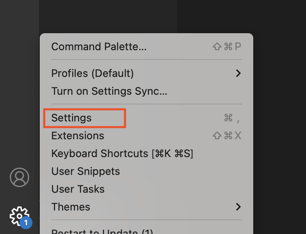Open Command Palette from the menu
Screen dimensions: 306x234
tap(99, 47)
